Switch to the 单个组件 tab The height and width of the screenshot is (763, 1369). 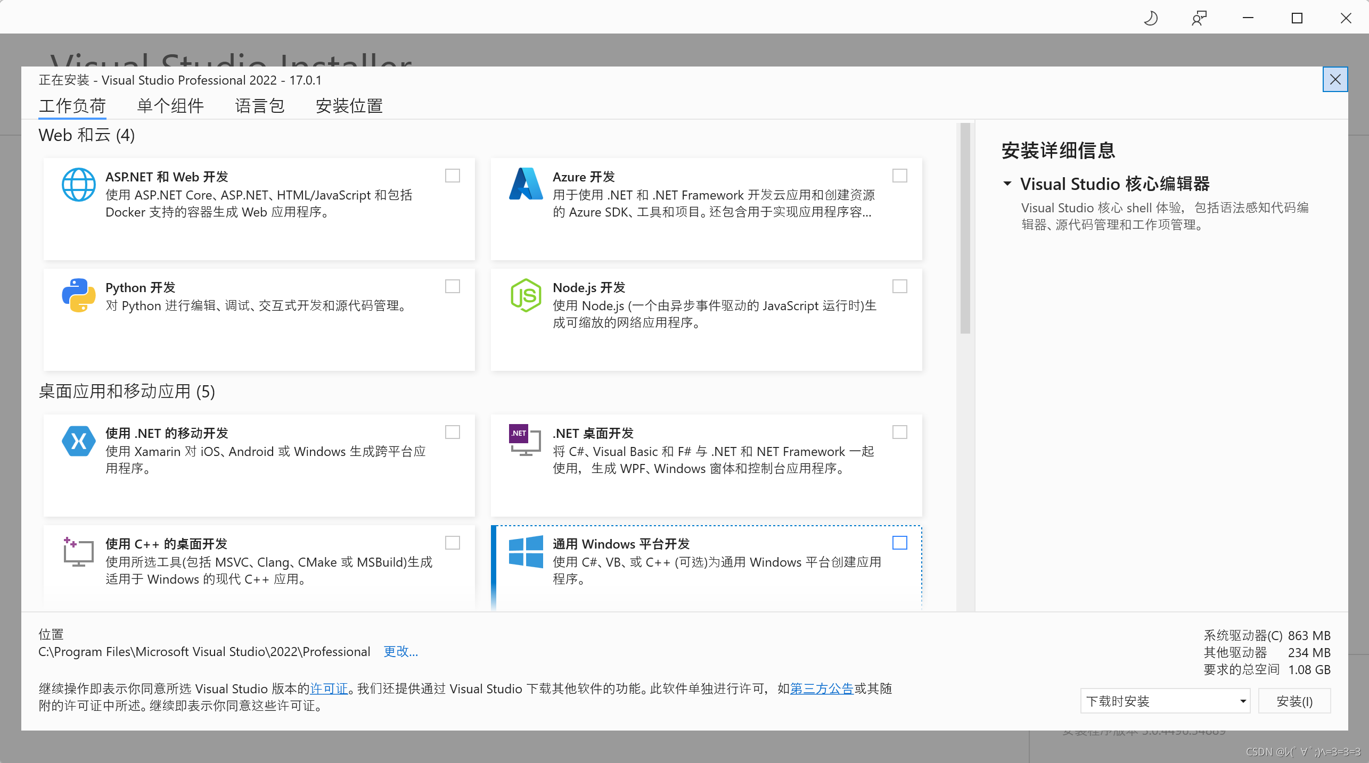[170, 105]
